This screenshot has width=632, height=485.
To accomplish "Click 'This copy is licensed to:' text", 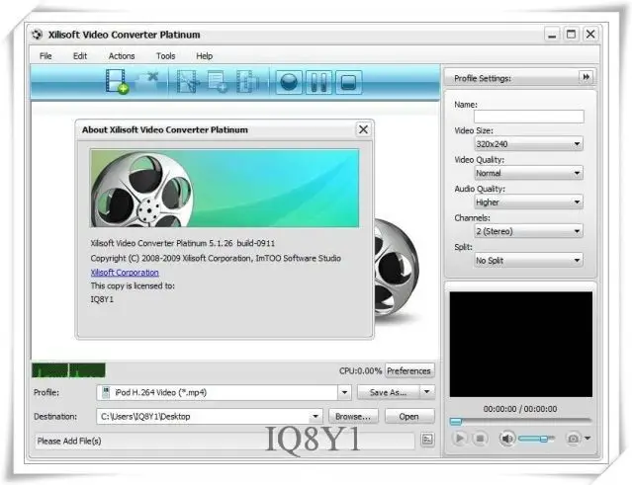I will [133, 286].
